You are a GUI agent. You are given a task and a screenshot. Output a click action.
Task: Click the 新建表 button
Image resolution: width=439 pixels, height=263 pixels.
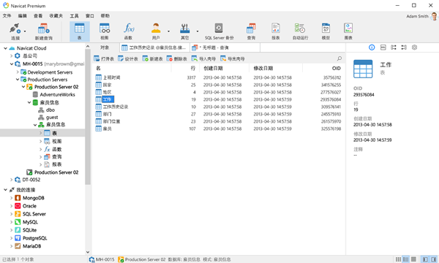pyautogui.click(x=153, y=58)
